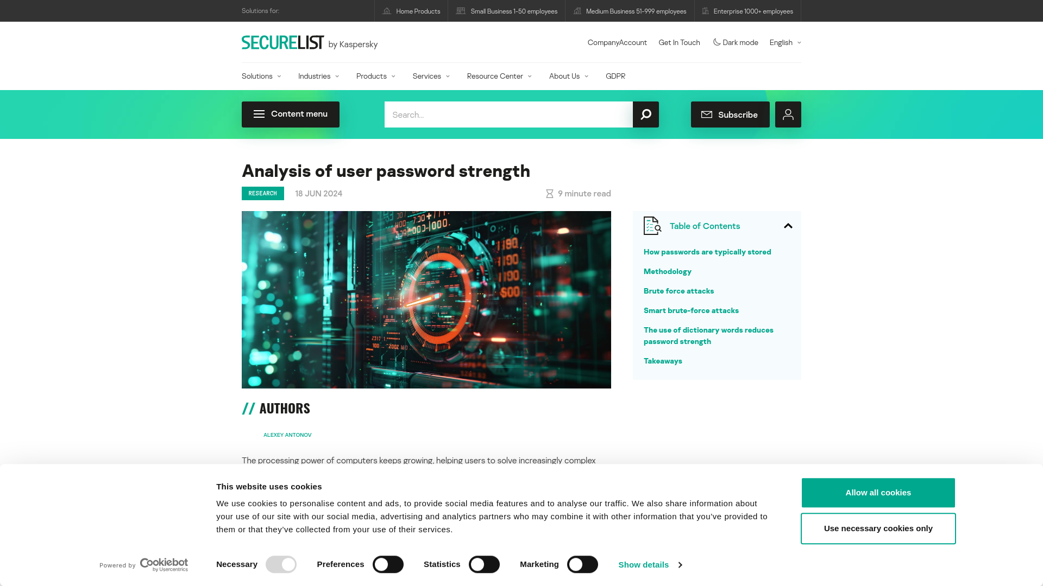Click the Subscribe envelope icon
Image resolution: width=1043 pixels, height=586 pixels.
(x=707, y=114)
